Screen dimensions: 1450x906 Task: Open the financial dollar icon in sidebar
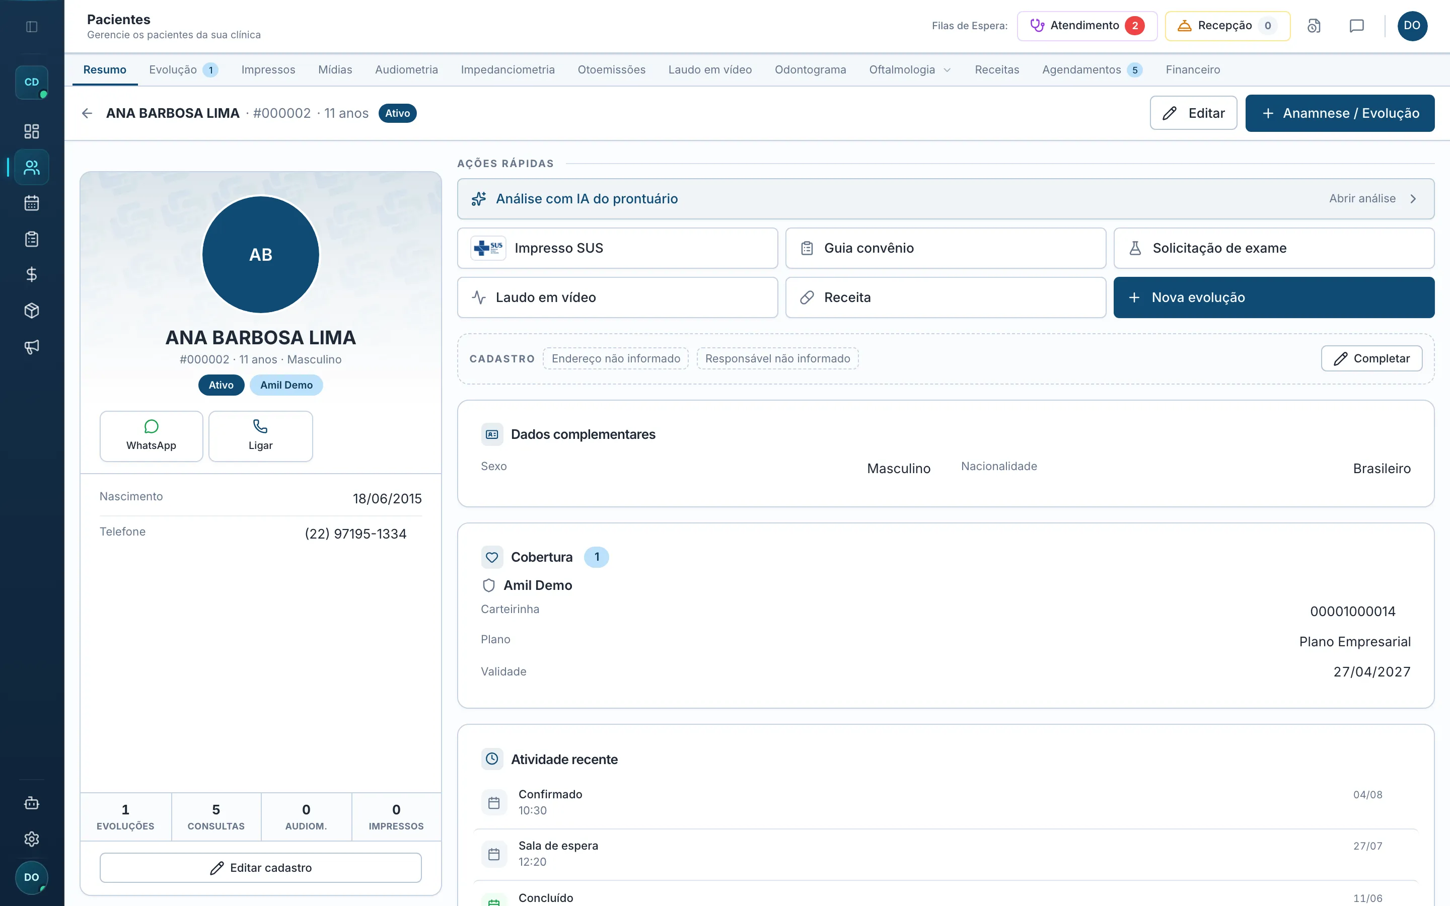(32, 274)
